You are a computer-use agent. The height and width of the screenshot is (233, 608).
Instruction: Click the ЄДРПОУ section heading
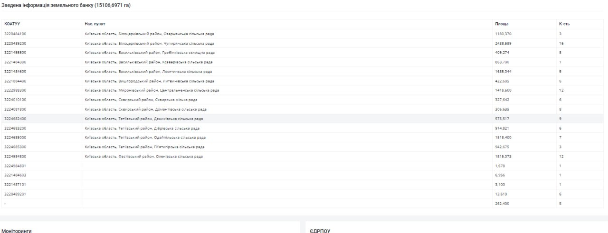pos(320,231)
